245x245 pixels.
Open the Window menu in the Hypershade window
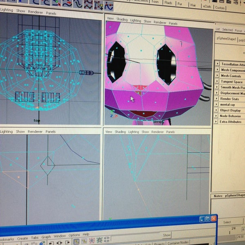60,236
